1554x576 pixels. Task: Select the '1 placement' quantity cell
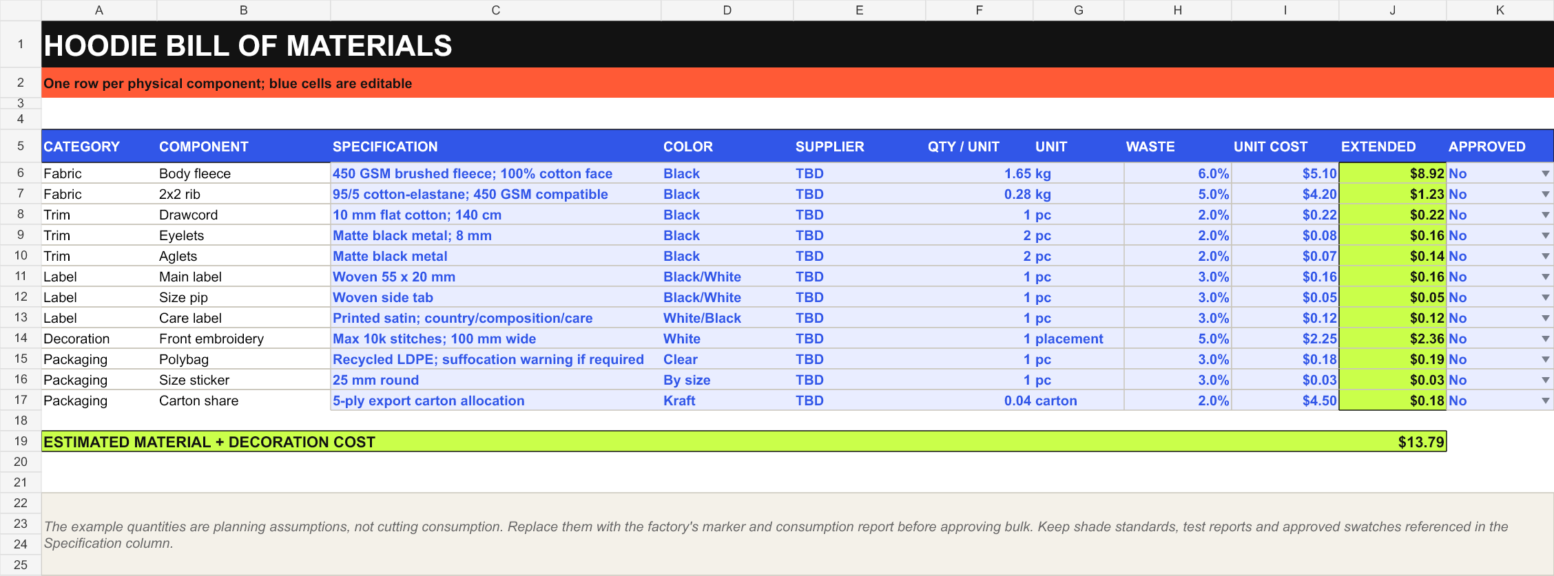pyautogui.click(x=980, y=339)
